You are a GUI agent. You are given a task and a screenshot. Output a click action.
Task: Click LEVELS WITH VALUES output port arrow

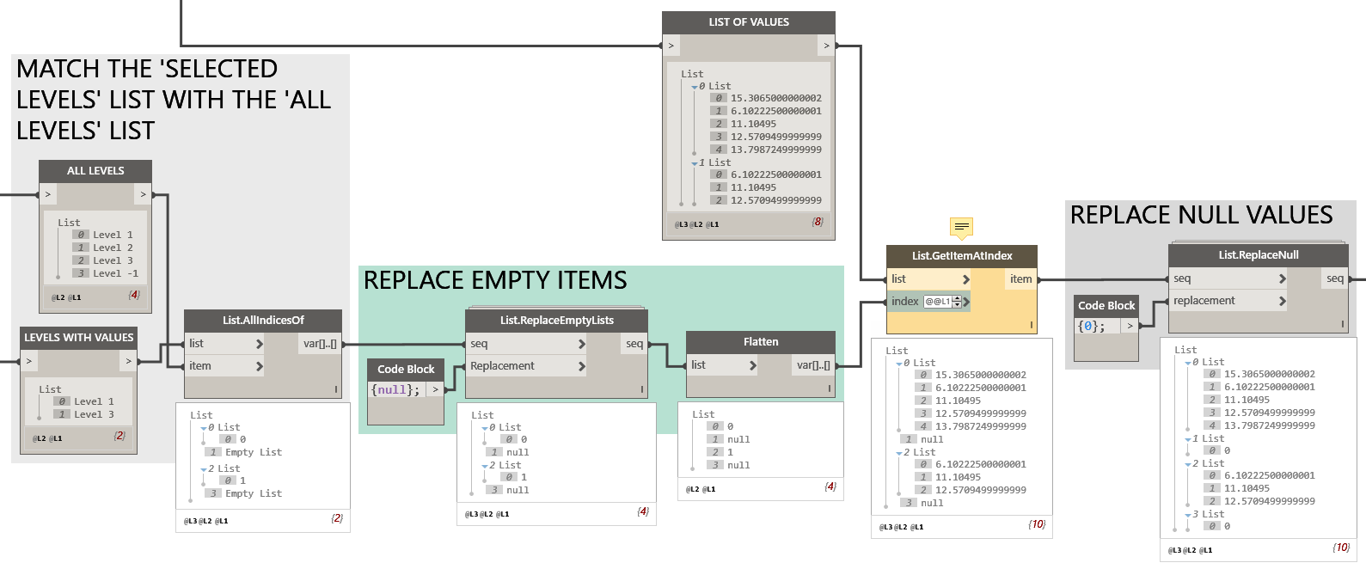coord(128,361)
